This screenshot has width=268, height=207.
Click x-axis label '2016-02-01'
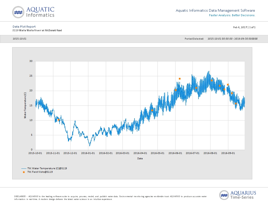(x=106, y=153)
